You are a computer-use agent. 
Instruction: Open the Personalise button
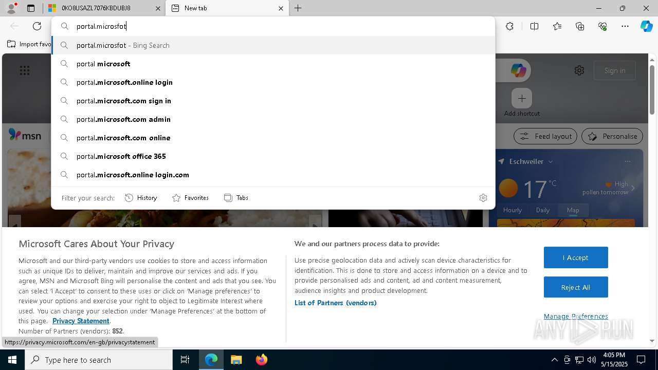point(612,136)
